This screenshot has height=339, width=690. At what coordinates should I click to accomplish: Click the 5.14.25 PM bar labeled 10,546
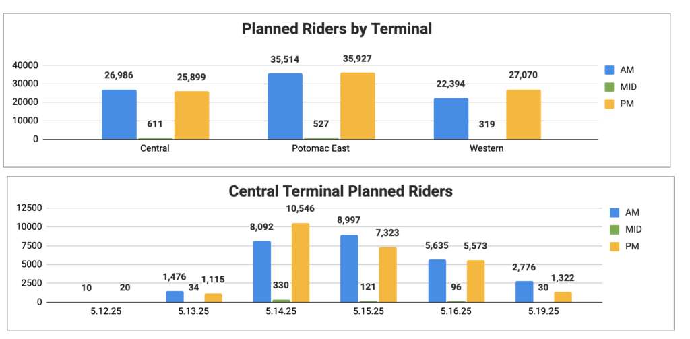click(301, 263)
